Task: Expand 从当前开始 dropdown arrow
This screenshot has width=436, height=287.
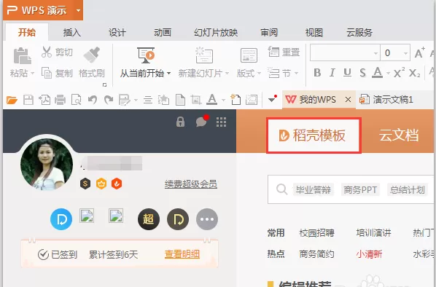Action: (x=168, y=74)
